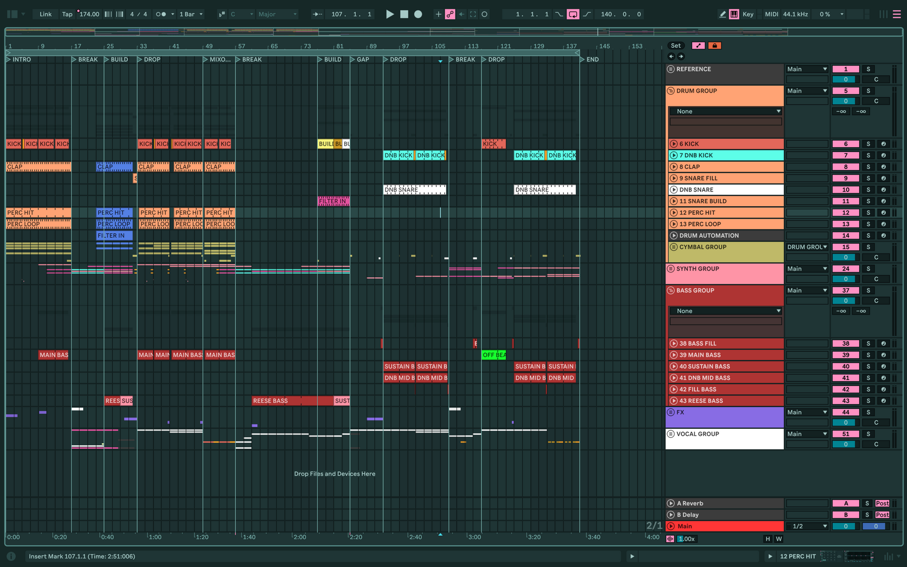Screen dimensions: 907x567
Task: Click the 7 DNB KICK track play icon
Action: point(674,155)
